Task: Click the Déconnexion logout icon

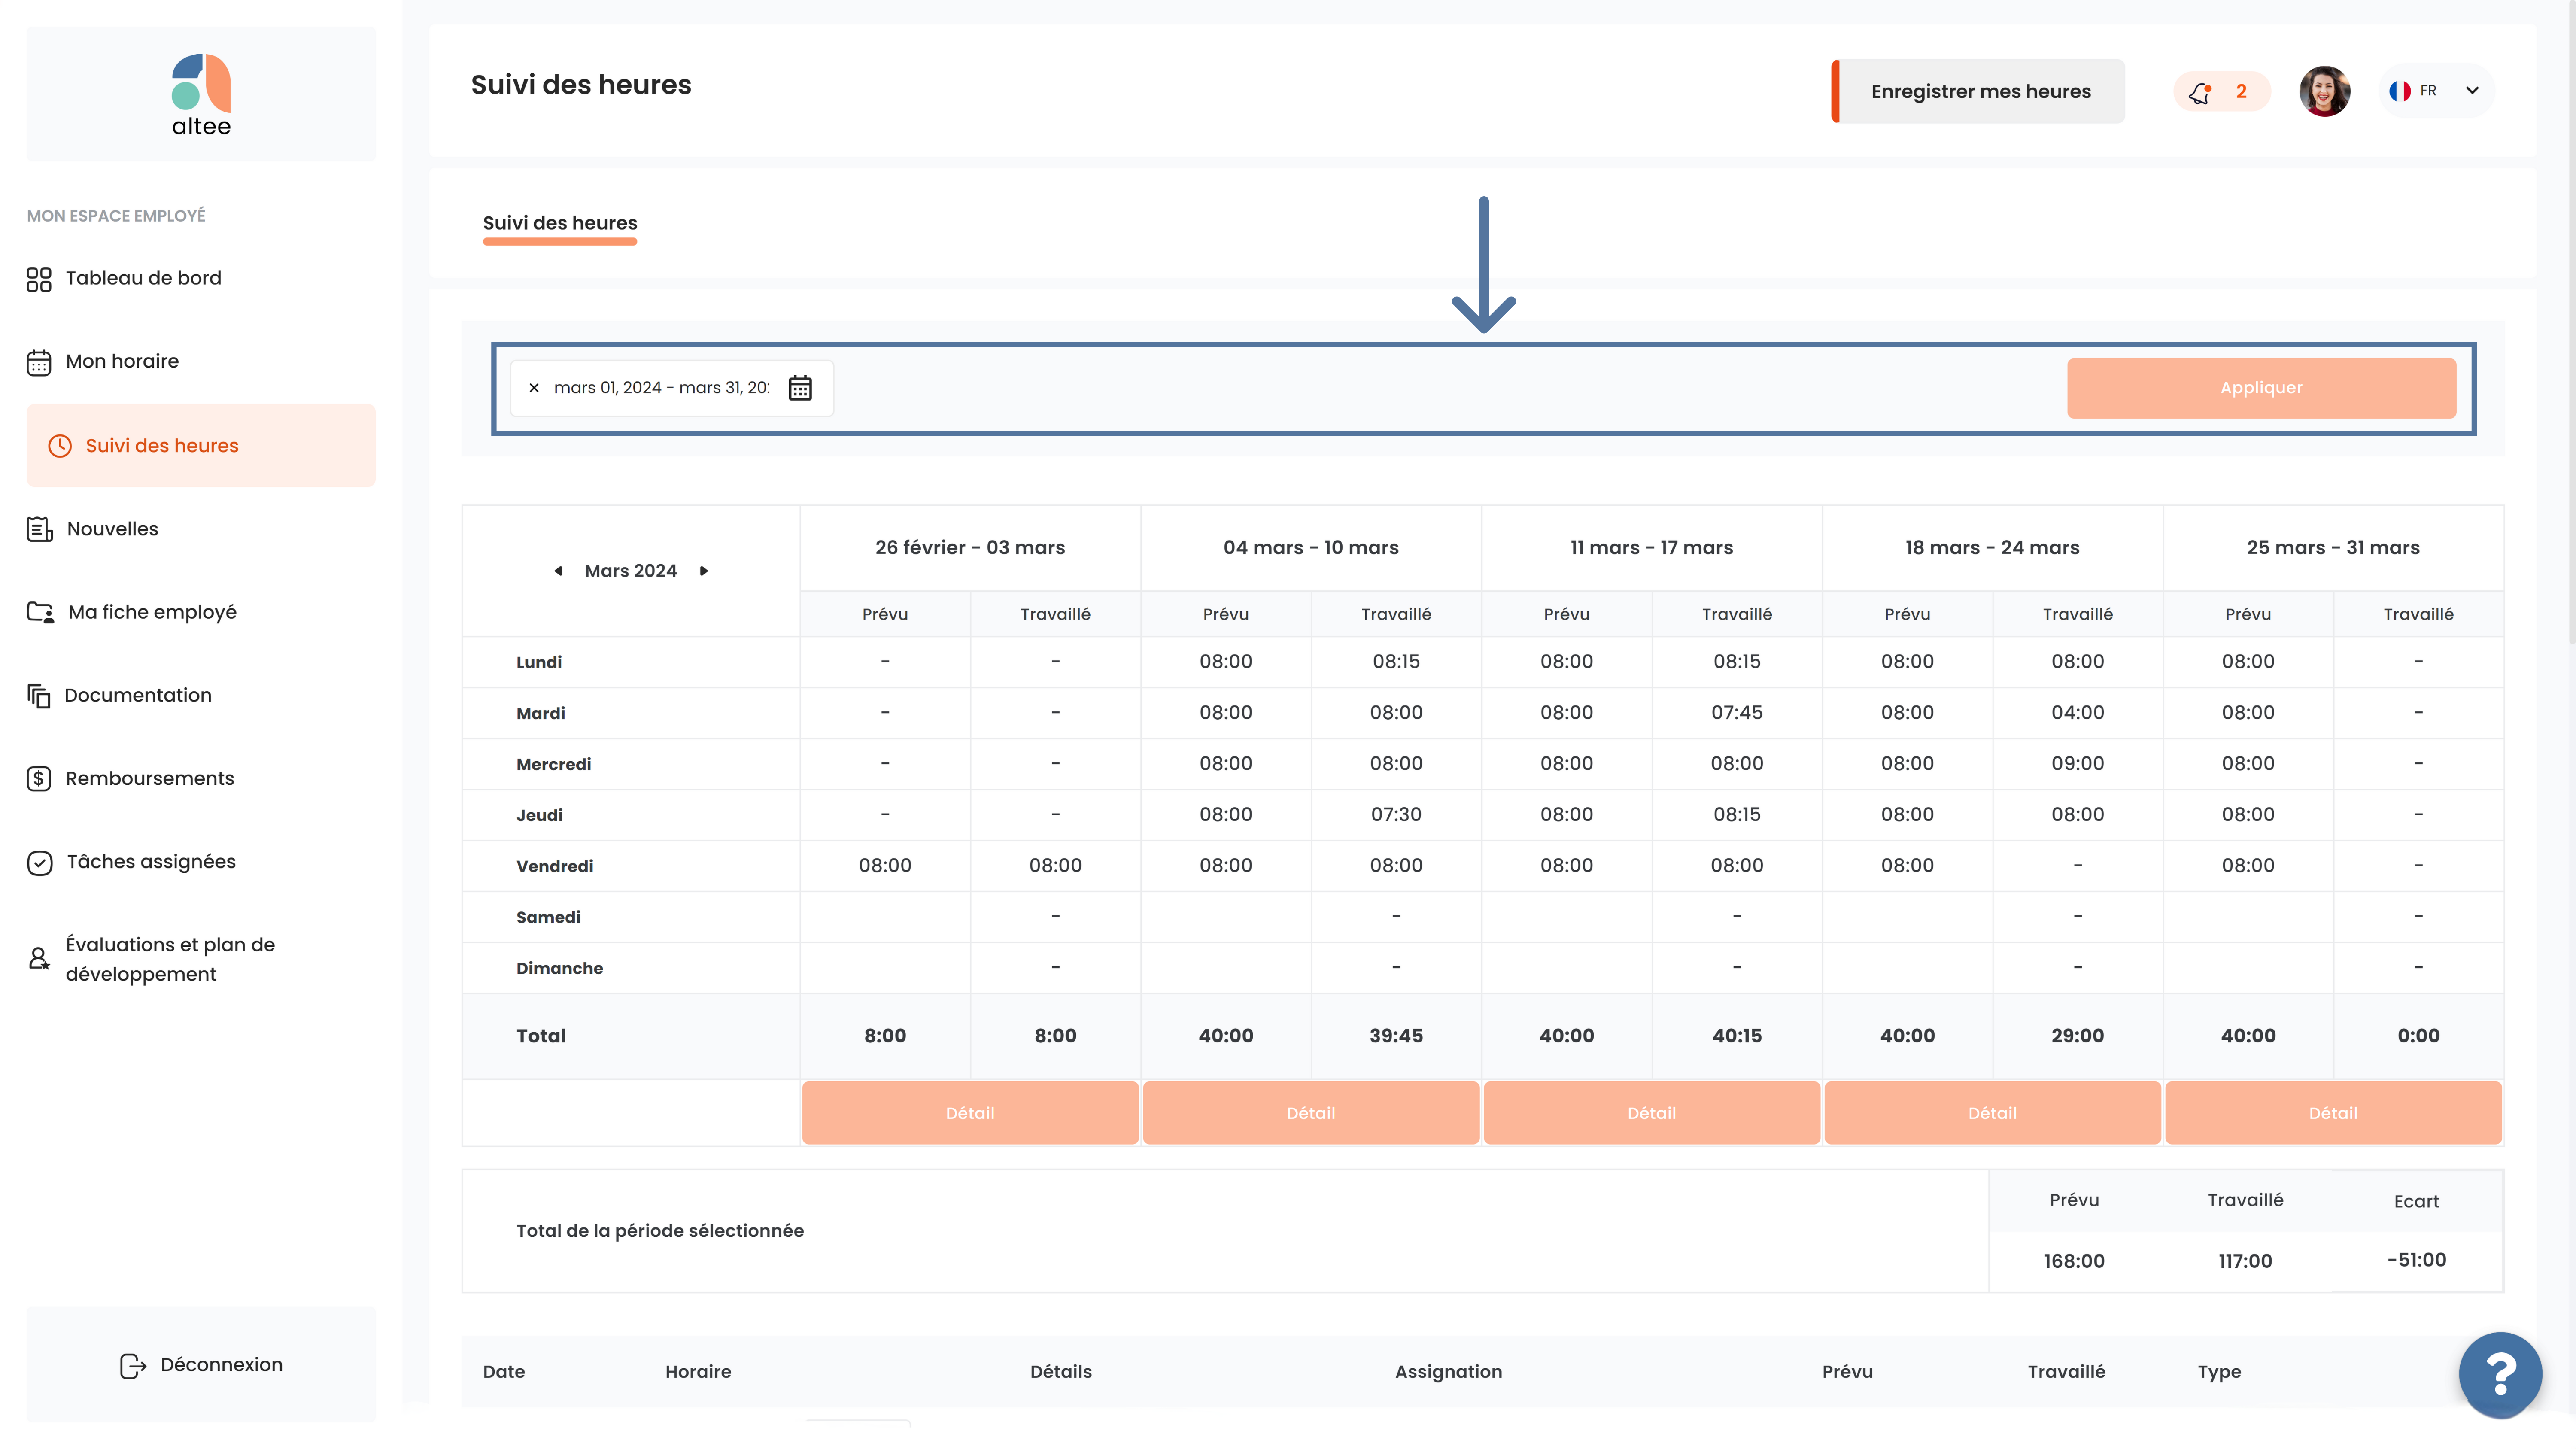Action: tap(133, 1366)
